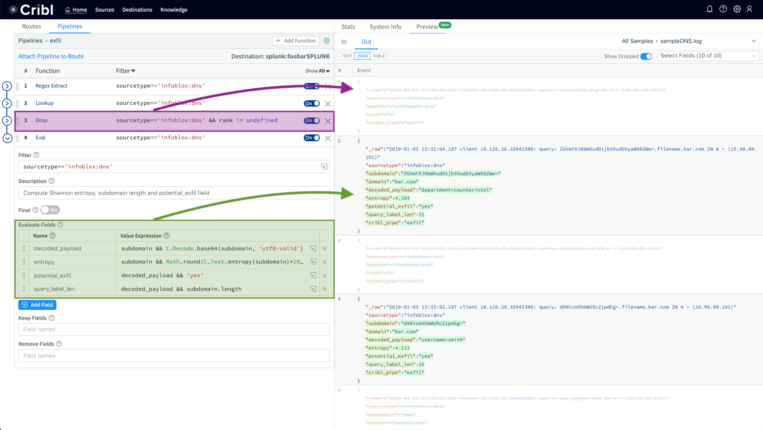
Task: Toggle the Final No switch
Action: click(x=50, y=210)
